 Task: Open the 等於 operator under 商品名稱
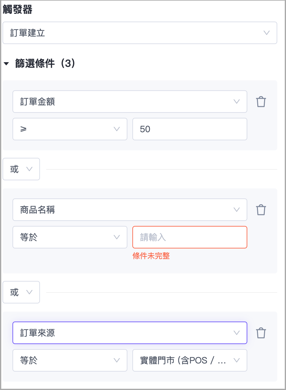[70, 237]
